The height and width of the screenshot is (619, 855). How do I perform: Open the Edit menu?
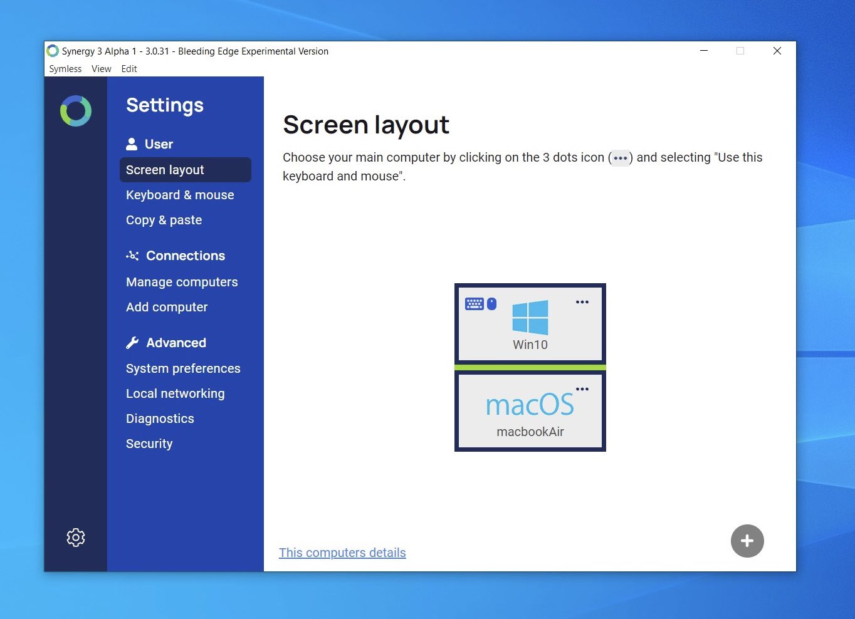129,69
